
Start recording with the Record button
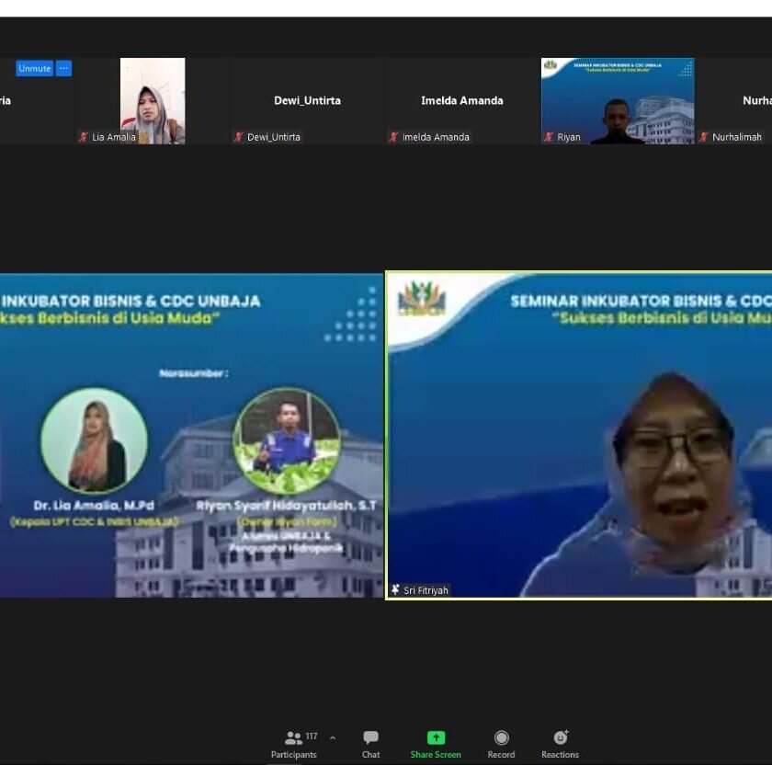[x=501, y=743]
